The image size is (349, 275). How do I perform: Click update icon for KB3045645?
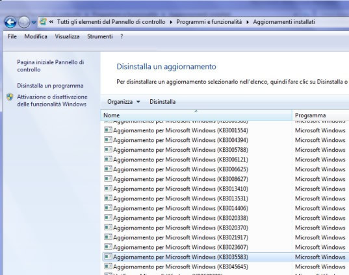click(x=108, y=266)
